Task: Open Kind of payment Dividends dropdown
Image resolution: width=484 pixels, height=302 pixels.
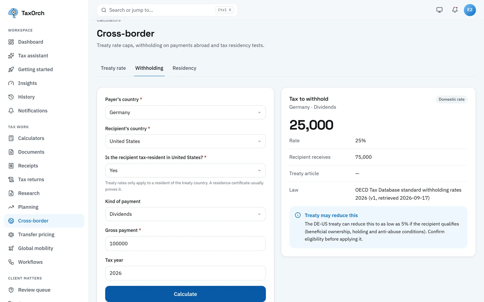Action: 185,214
